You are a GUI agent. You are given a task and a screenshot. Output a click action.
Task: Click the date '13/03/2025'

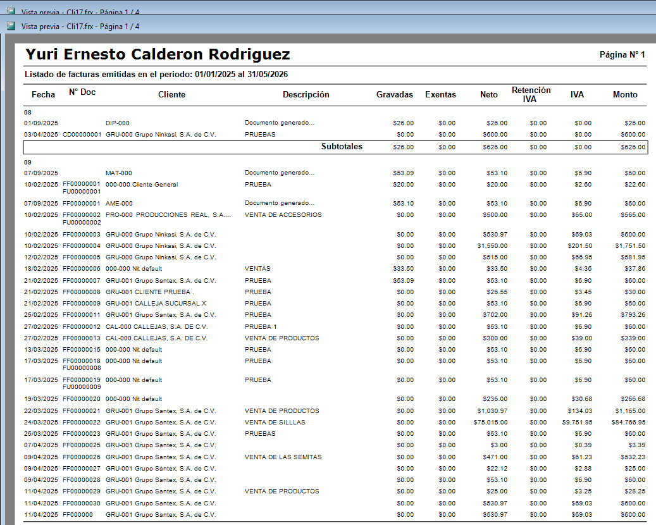click(x=41, y=349)
